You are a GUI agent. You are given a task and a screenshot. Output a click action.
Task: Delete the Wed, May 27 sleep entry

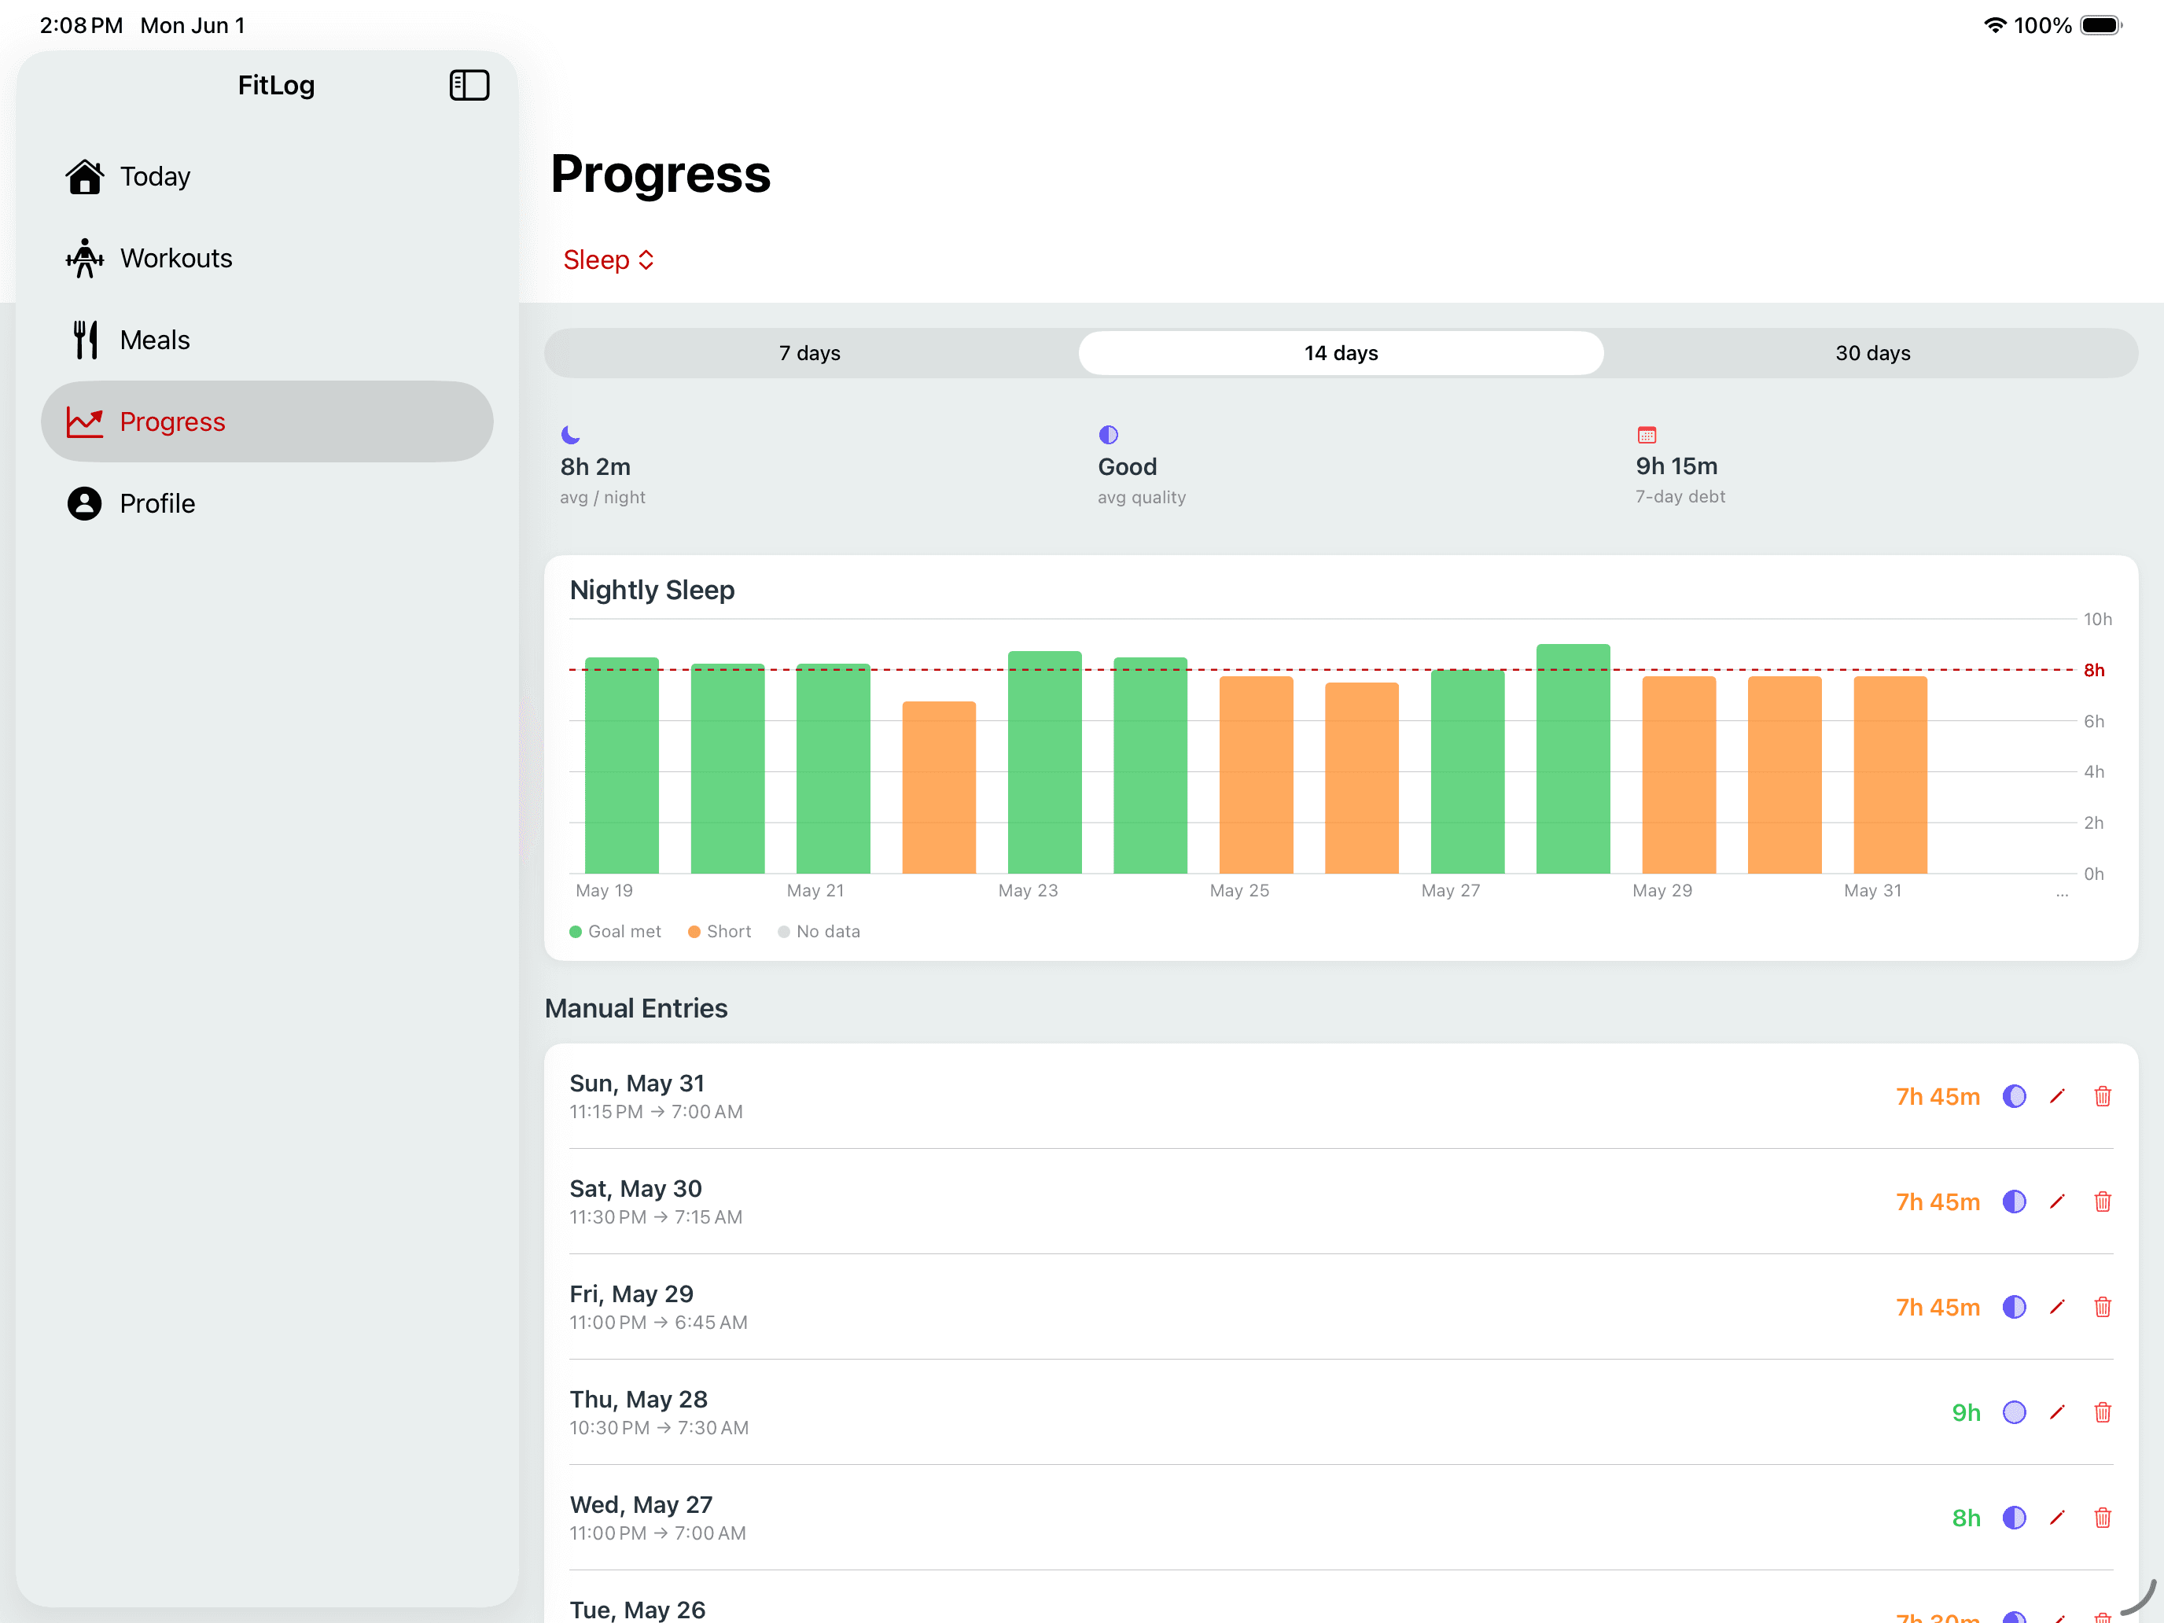(2103, 1518)
